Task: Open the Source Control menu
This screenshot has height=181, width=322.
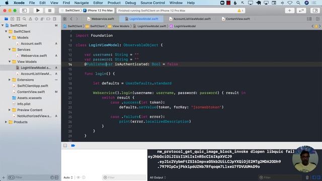Action: coord(152,3)
